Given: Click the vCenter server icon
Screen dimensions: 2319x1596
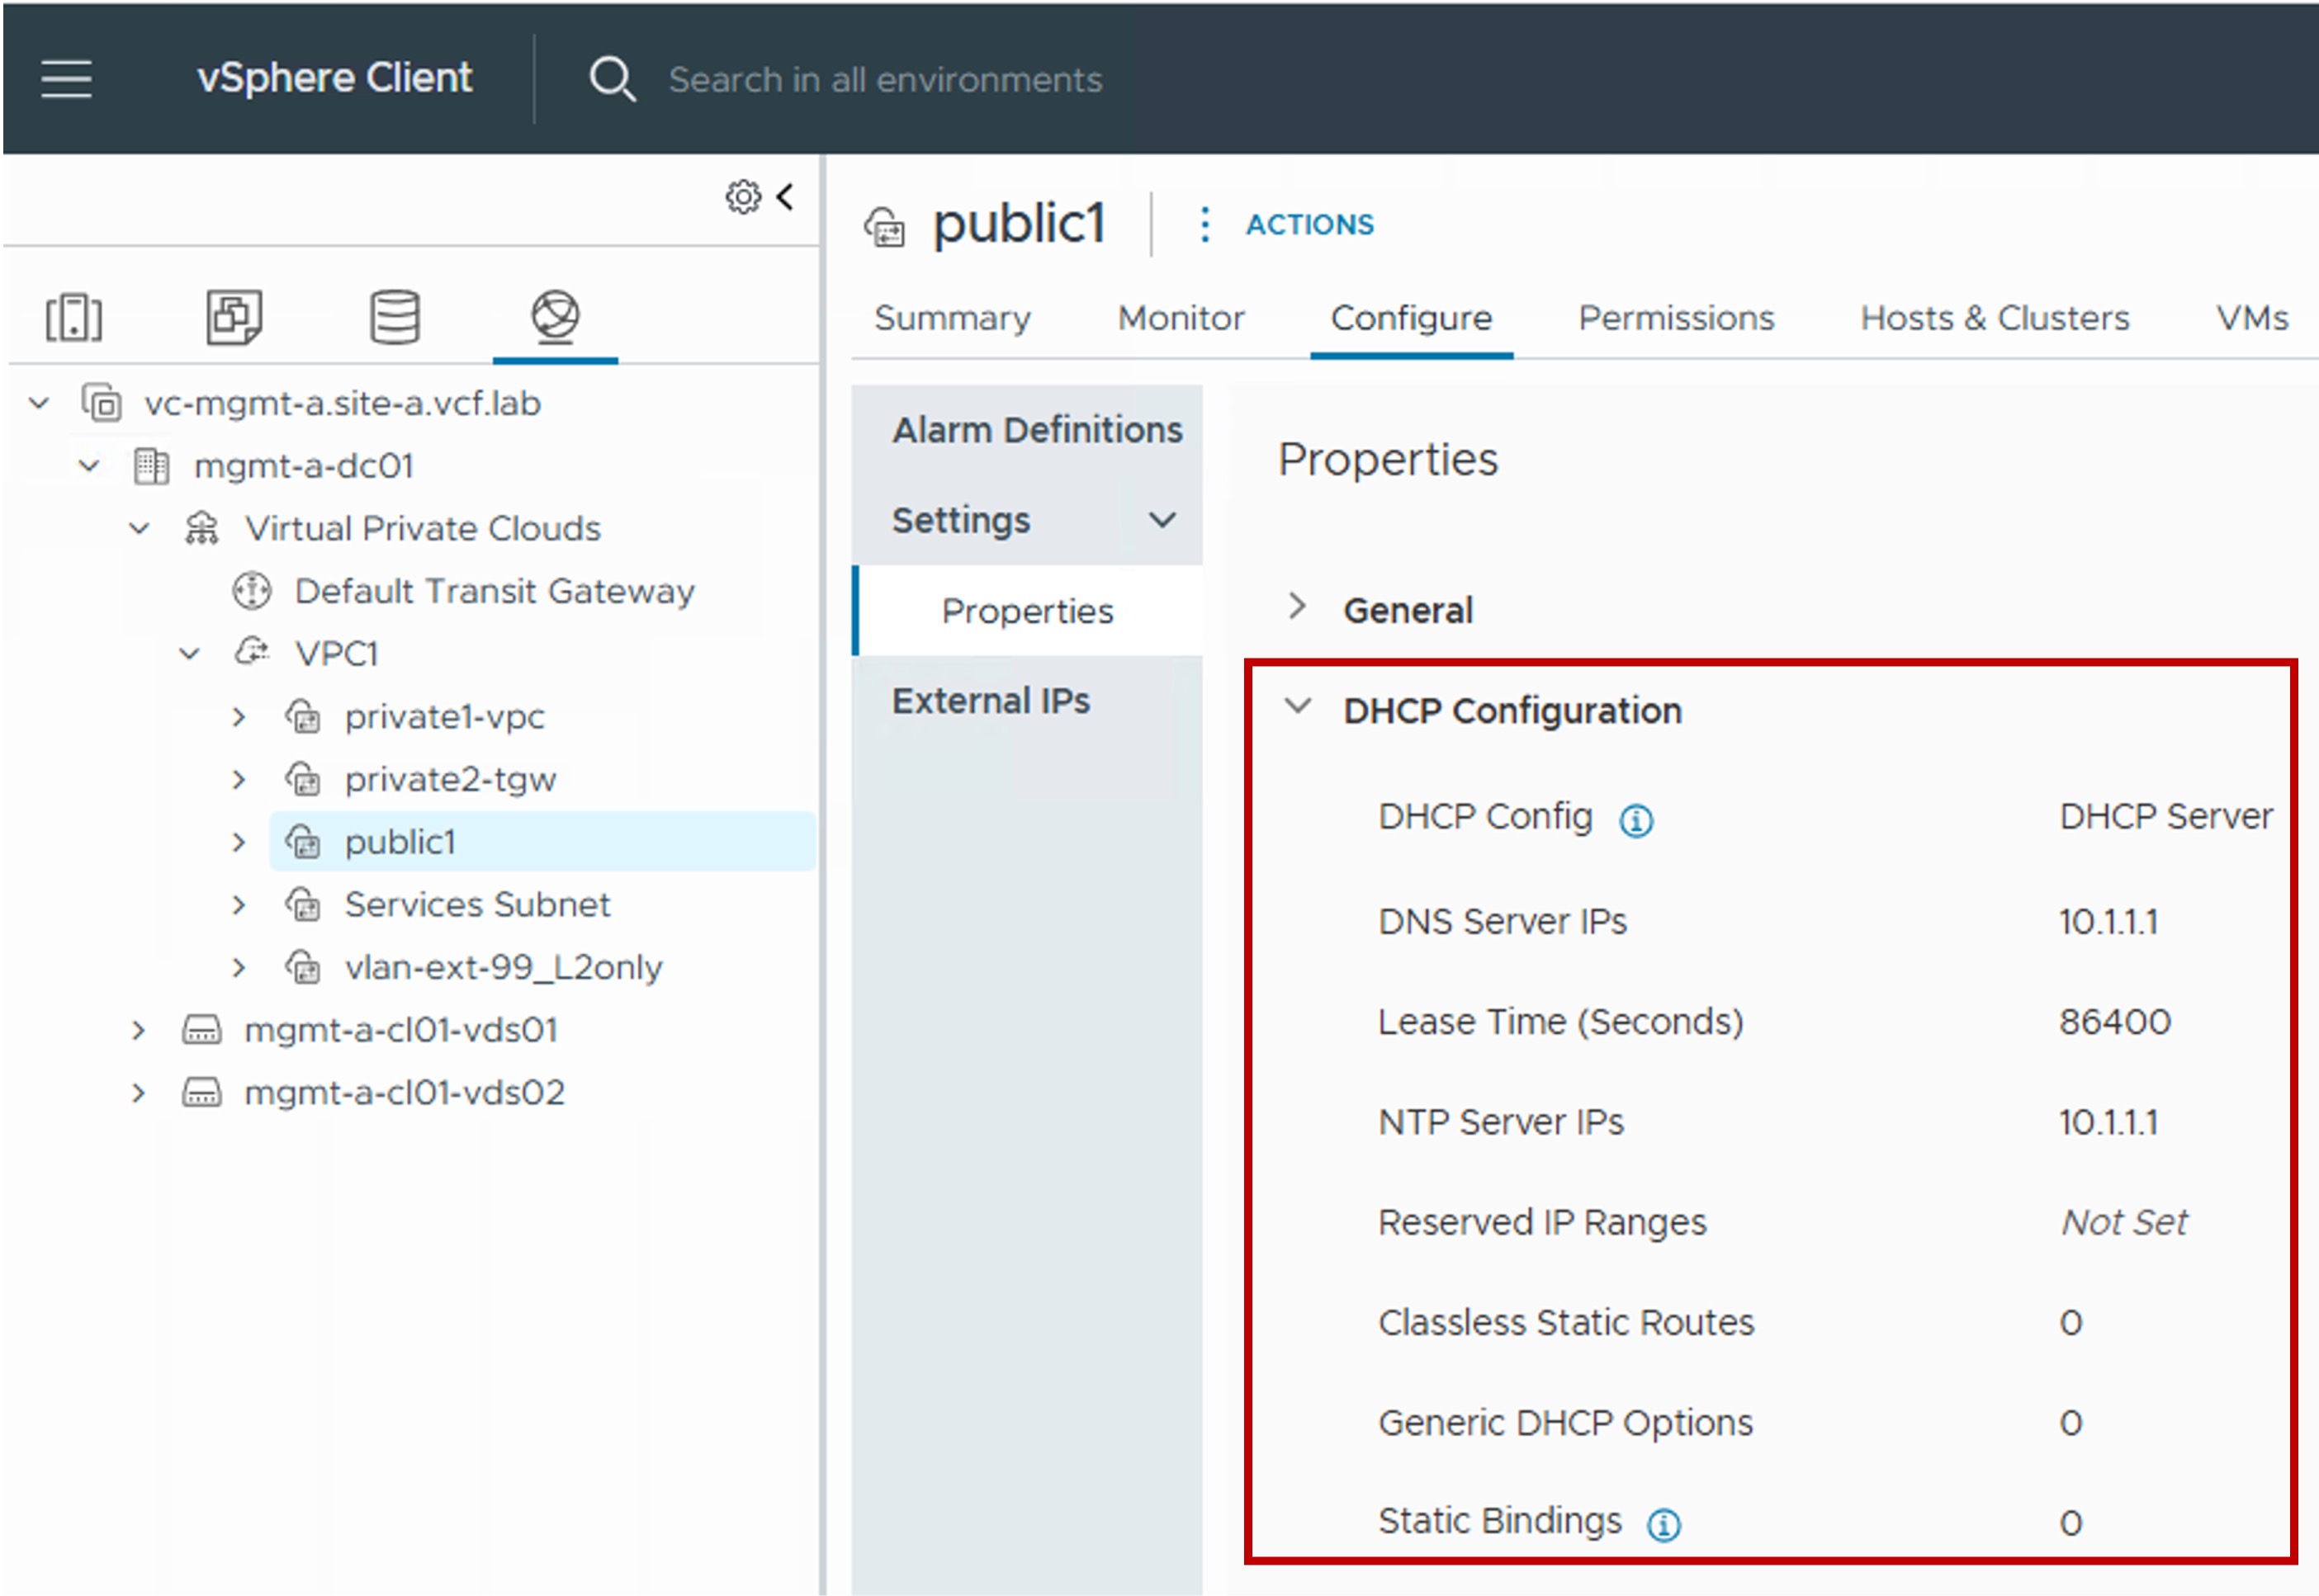Looking at the screenshot, I should point(101,403).
